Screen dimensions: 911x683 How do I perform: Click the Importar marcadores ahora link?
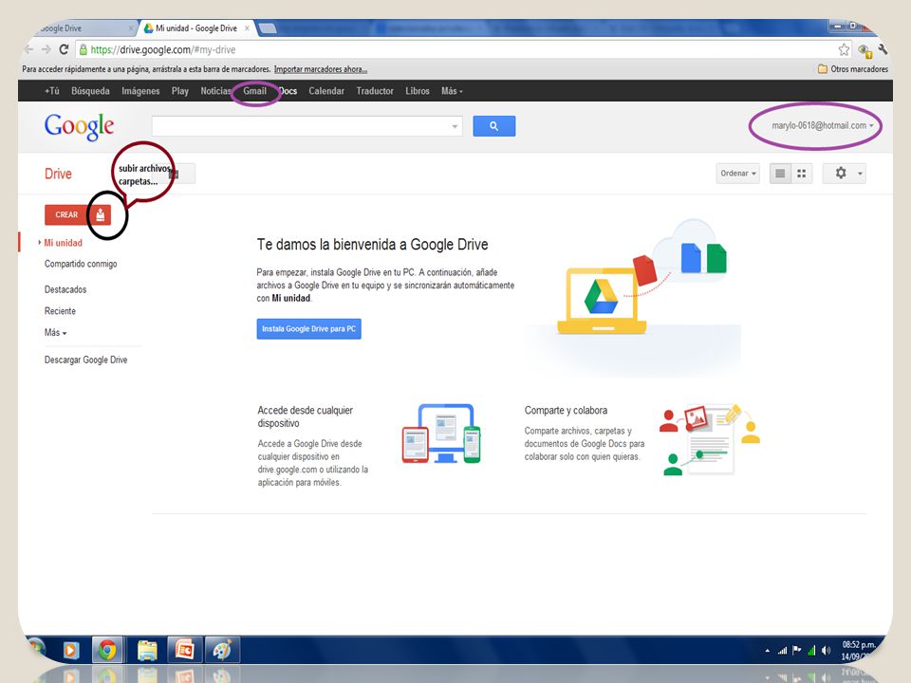tap(320, 69)
